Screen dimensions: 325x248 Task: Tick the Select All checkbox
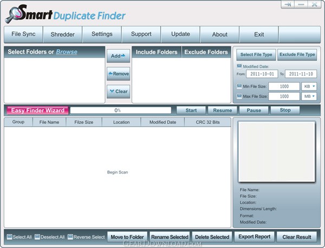[x=9, y=237]
